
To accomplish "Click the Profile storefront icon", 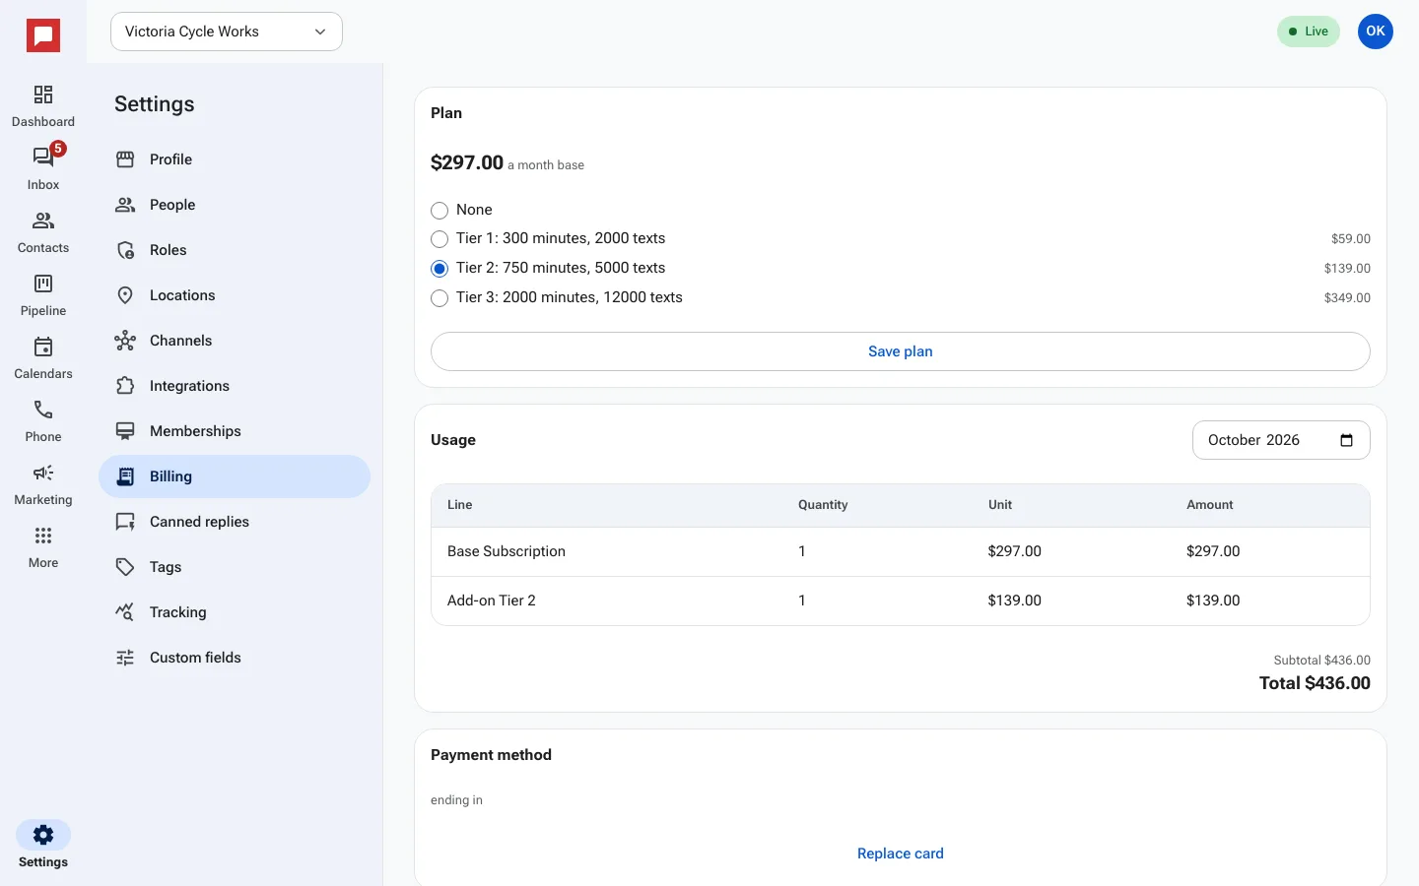I will pyautogui.click(x=125, y=159).
